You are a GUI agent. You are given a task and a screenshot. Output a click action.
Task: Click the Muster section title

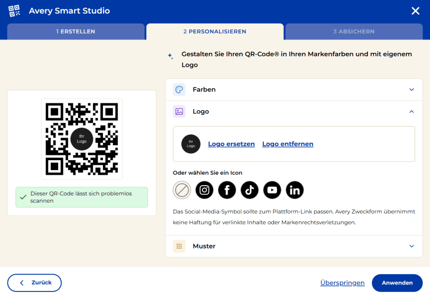[x=204, y=246]
